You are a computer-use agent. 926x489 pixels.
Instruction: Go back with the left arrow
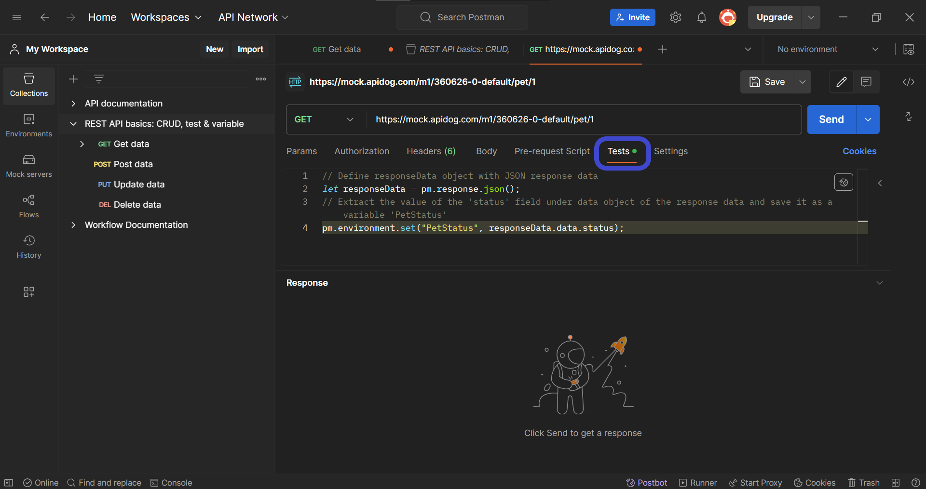45,17
